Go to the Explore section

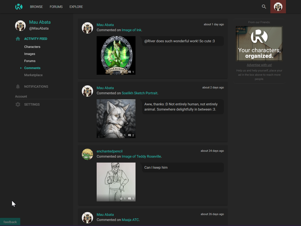[76, 7]
